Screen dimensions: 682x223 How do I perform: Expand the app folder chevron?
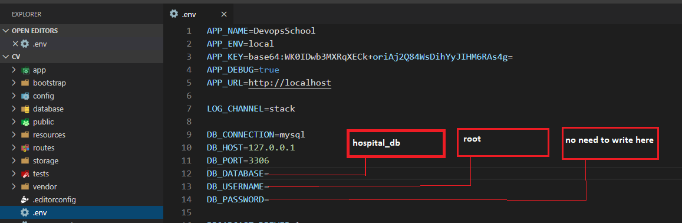(x=14, y=70)
